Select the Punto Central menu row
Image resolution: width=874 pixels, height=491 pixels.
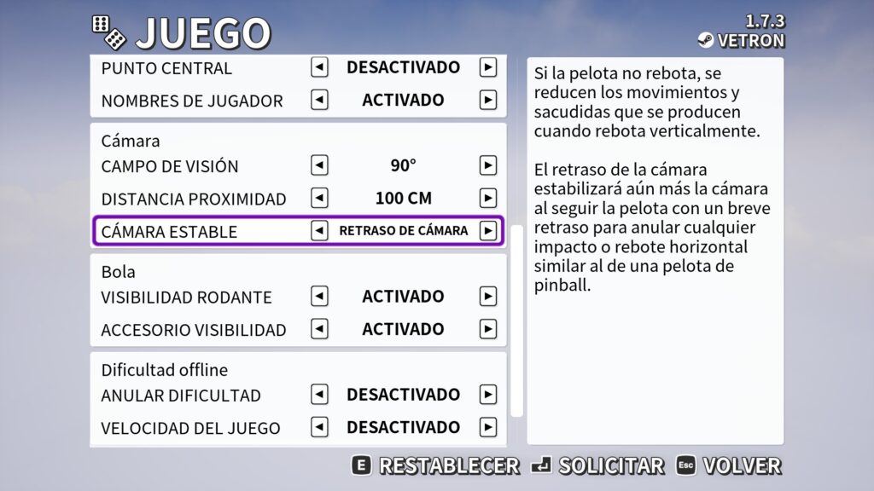(x=298, y=68)
